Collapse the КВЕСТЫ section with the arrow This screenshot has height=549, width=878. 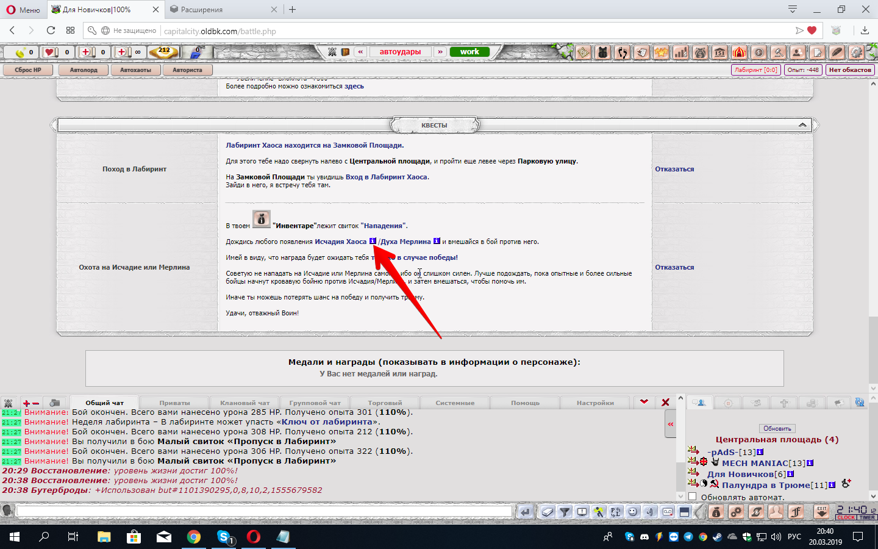[x=802, y=125]
